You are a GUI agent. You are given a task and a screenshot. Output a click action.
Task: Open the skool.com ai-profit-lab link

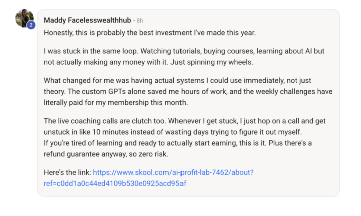click(x=173, y=173)
